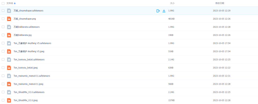Sort files by the 大小 column header

click(172, 3)
